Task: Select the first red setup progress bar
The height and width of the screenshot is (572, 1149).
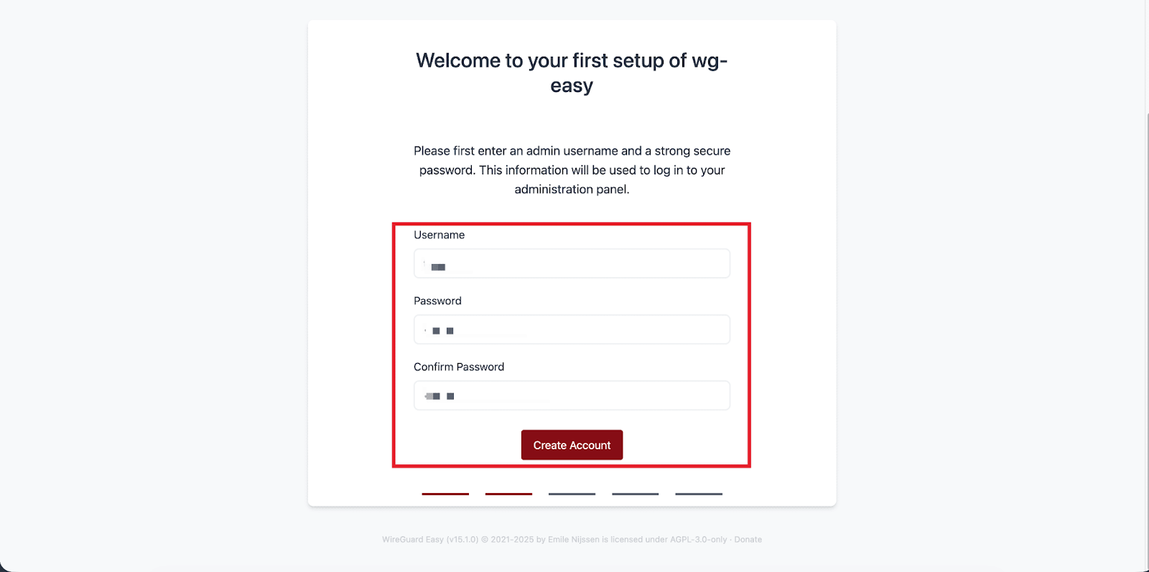Action: click(445, 494)
